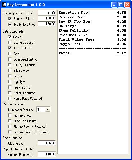The width and height of the screenshot is (132, 160).
Task: Enable the Featured Plus checkbox
Action: tap(10, 87)
